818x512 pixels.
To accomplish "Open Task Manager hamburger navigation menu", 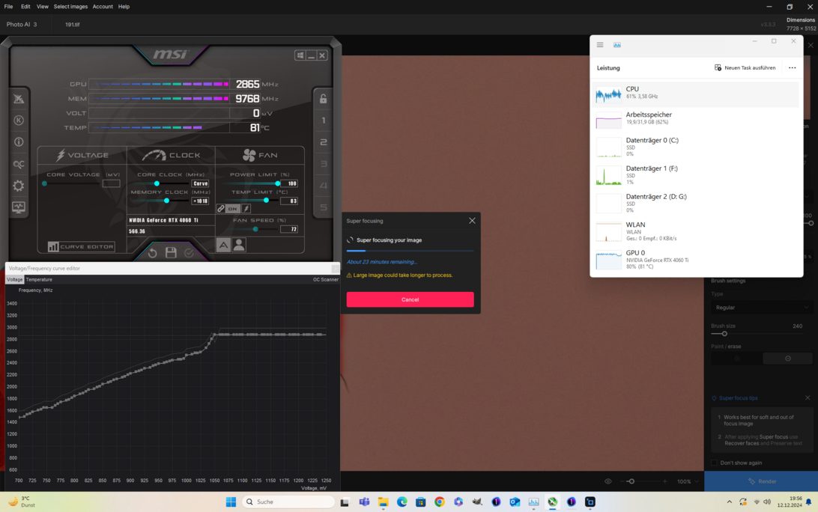I will coord(600,45).
